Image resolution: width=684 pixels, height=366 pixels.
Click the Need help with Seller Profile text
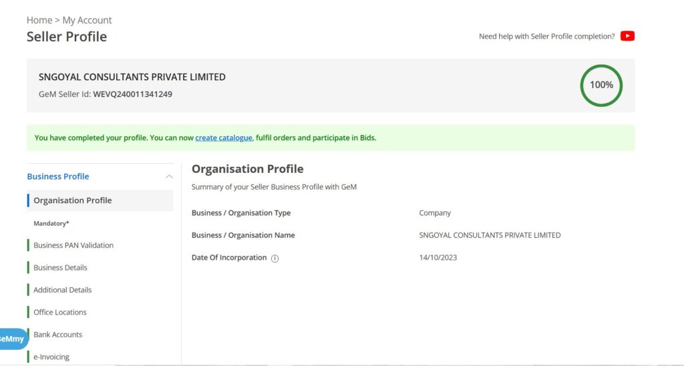pyautogui.click(x=546, y=36)
